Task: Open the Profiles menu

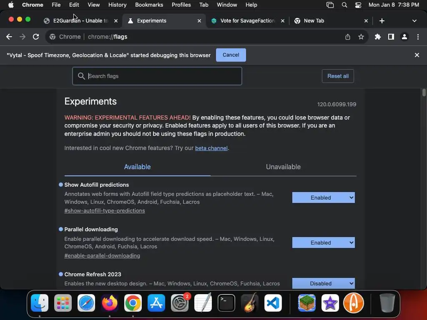Action: coord(181,5)
